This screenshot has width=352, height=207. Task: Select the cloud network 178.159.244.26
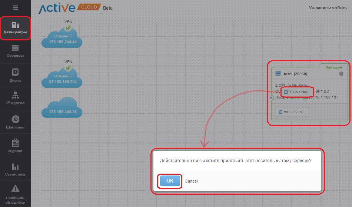tap(62, 108)
